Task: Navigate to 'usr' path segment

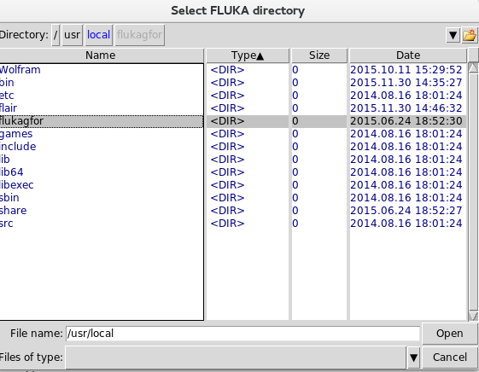Action: 73,35
